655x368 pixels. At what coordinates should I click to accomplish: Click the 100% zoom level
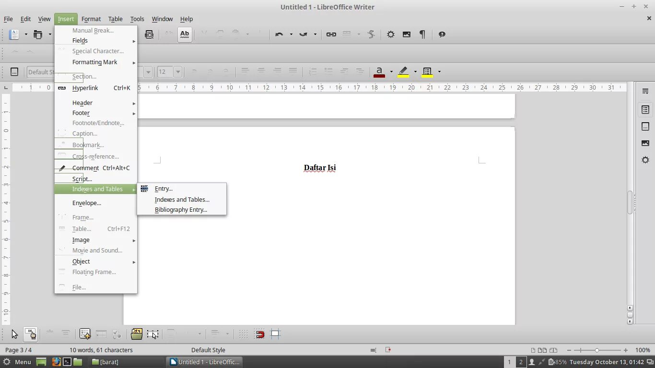click(x=642, y=350)
